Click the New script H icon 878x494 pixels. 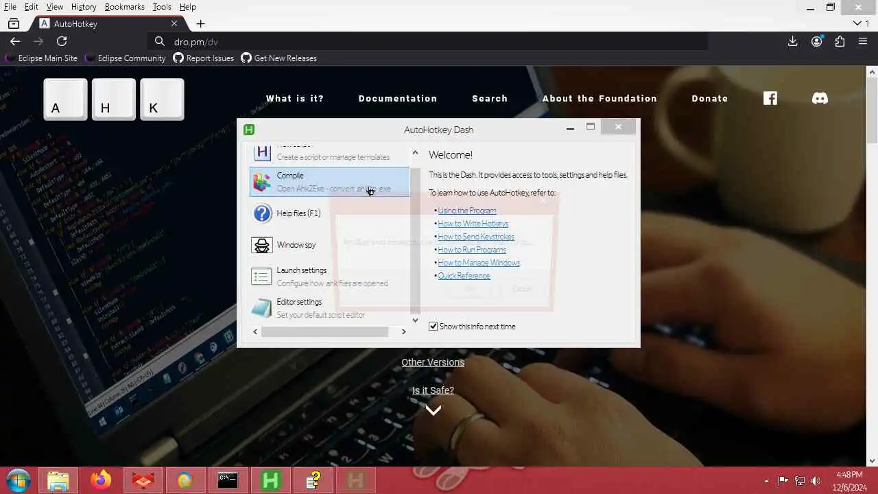point(262,152)
